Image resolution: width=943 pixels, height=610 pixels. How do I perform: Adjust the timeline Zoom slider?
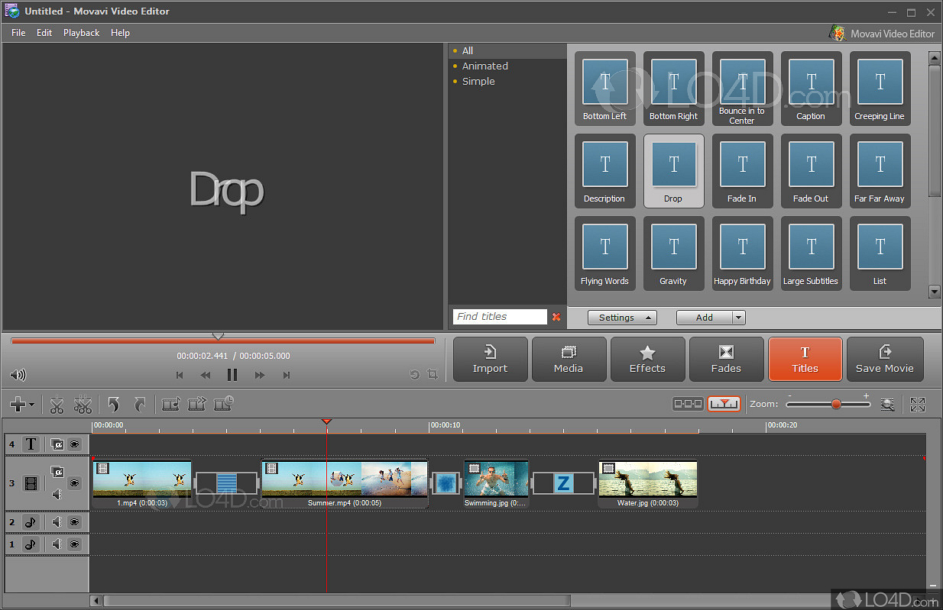836,404
